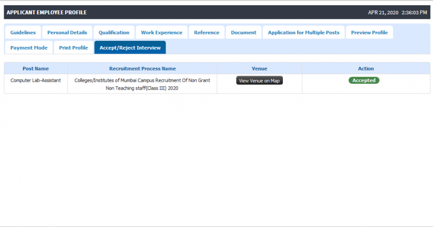The image size is (433, 227).
Task: Click the Applicant Employee Profile title
Action: click(x=47, y=12)
